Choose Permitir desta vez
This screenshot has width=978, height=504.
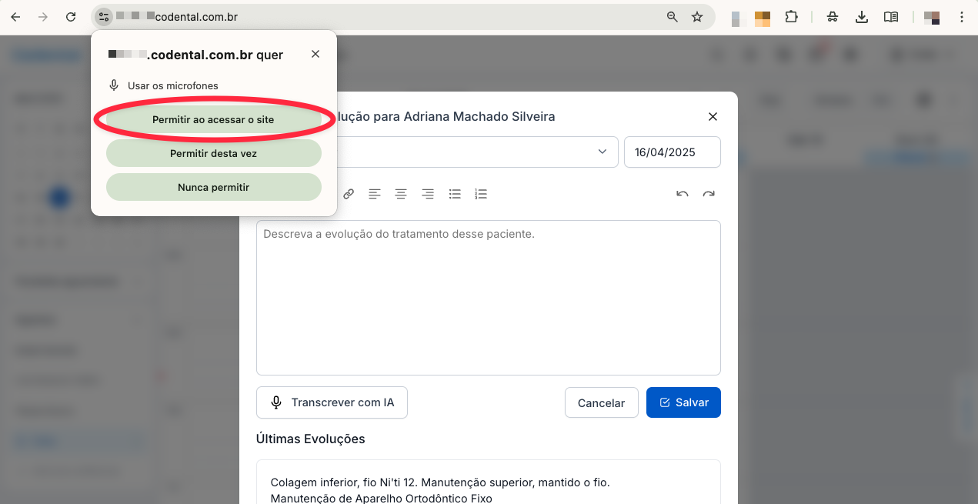click(213, 154)
